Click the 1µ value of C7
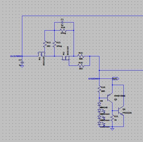This screenshot has height=142, width=143. tap(20, 65)
